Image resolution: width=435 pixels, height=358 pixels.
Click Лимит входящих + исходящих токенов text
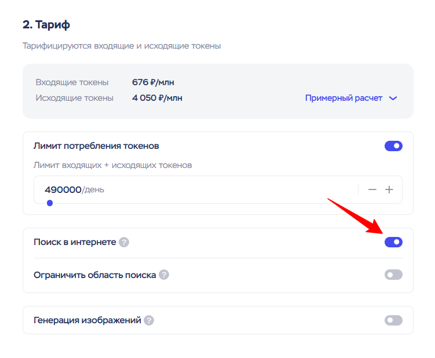[x=112, y=165]
